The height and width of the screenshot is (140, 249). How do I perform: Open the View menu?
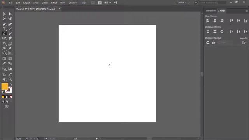pos(63,3)
